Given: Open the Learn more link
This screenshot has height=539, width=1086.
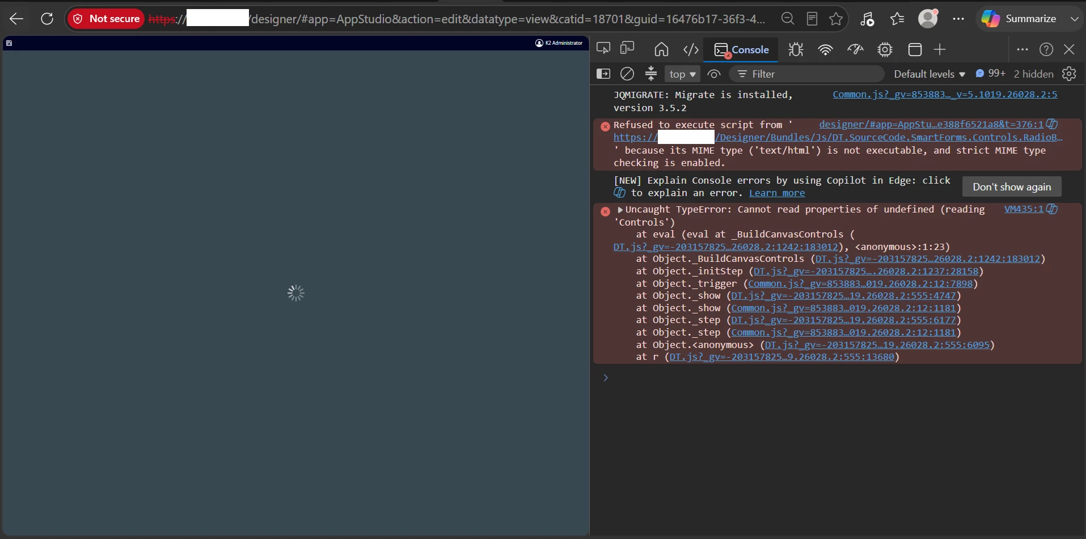Looking at the screenshot, I should pos(777,193).
